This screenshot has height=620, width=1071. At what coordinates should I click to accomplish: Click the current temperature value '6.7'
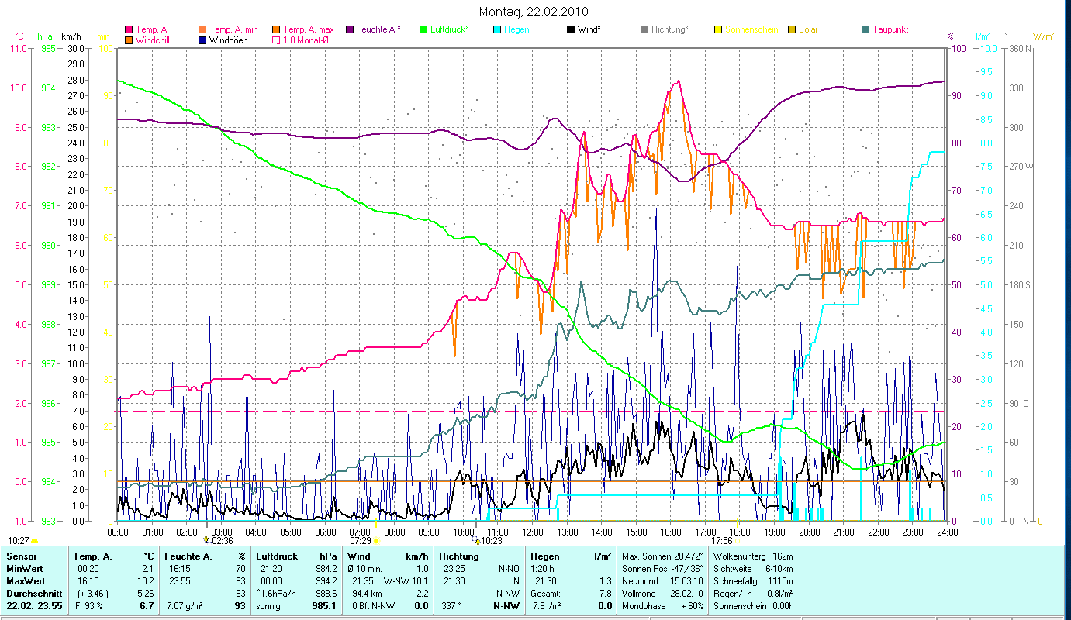click(147, 605)
